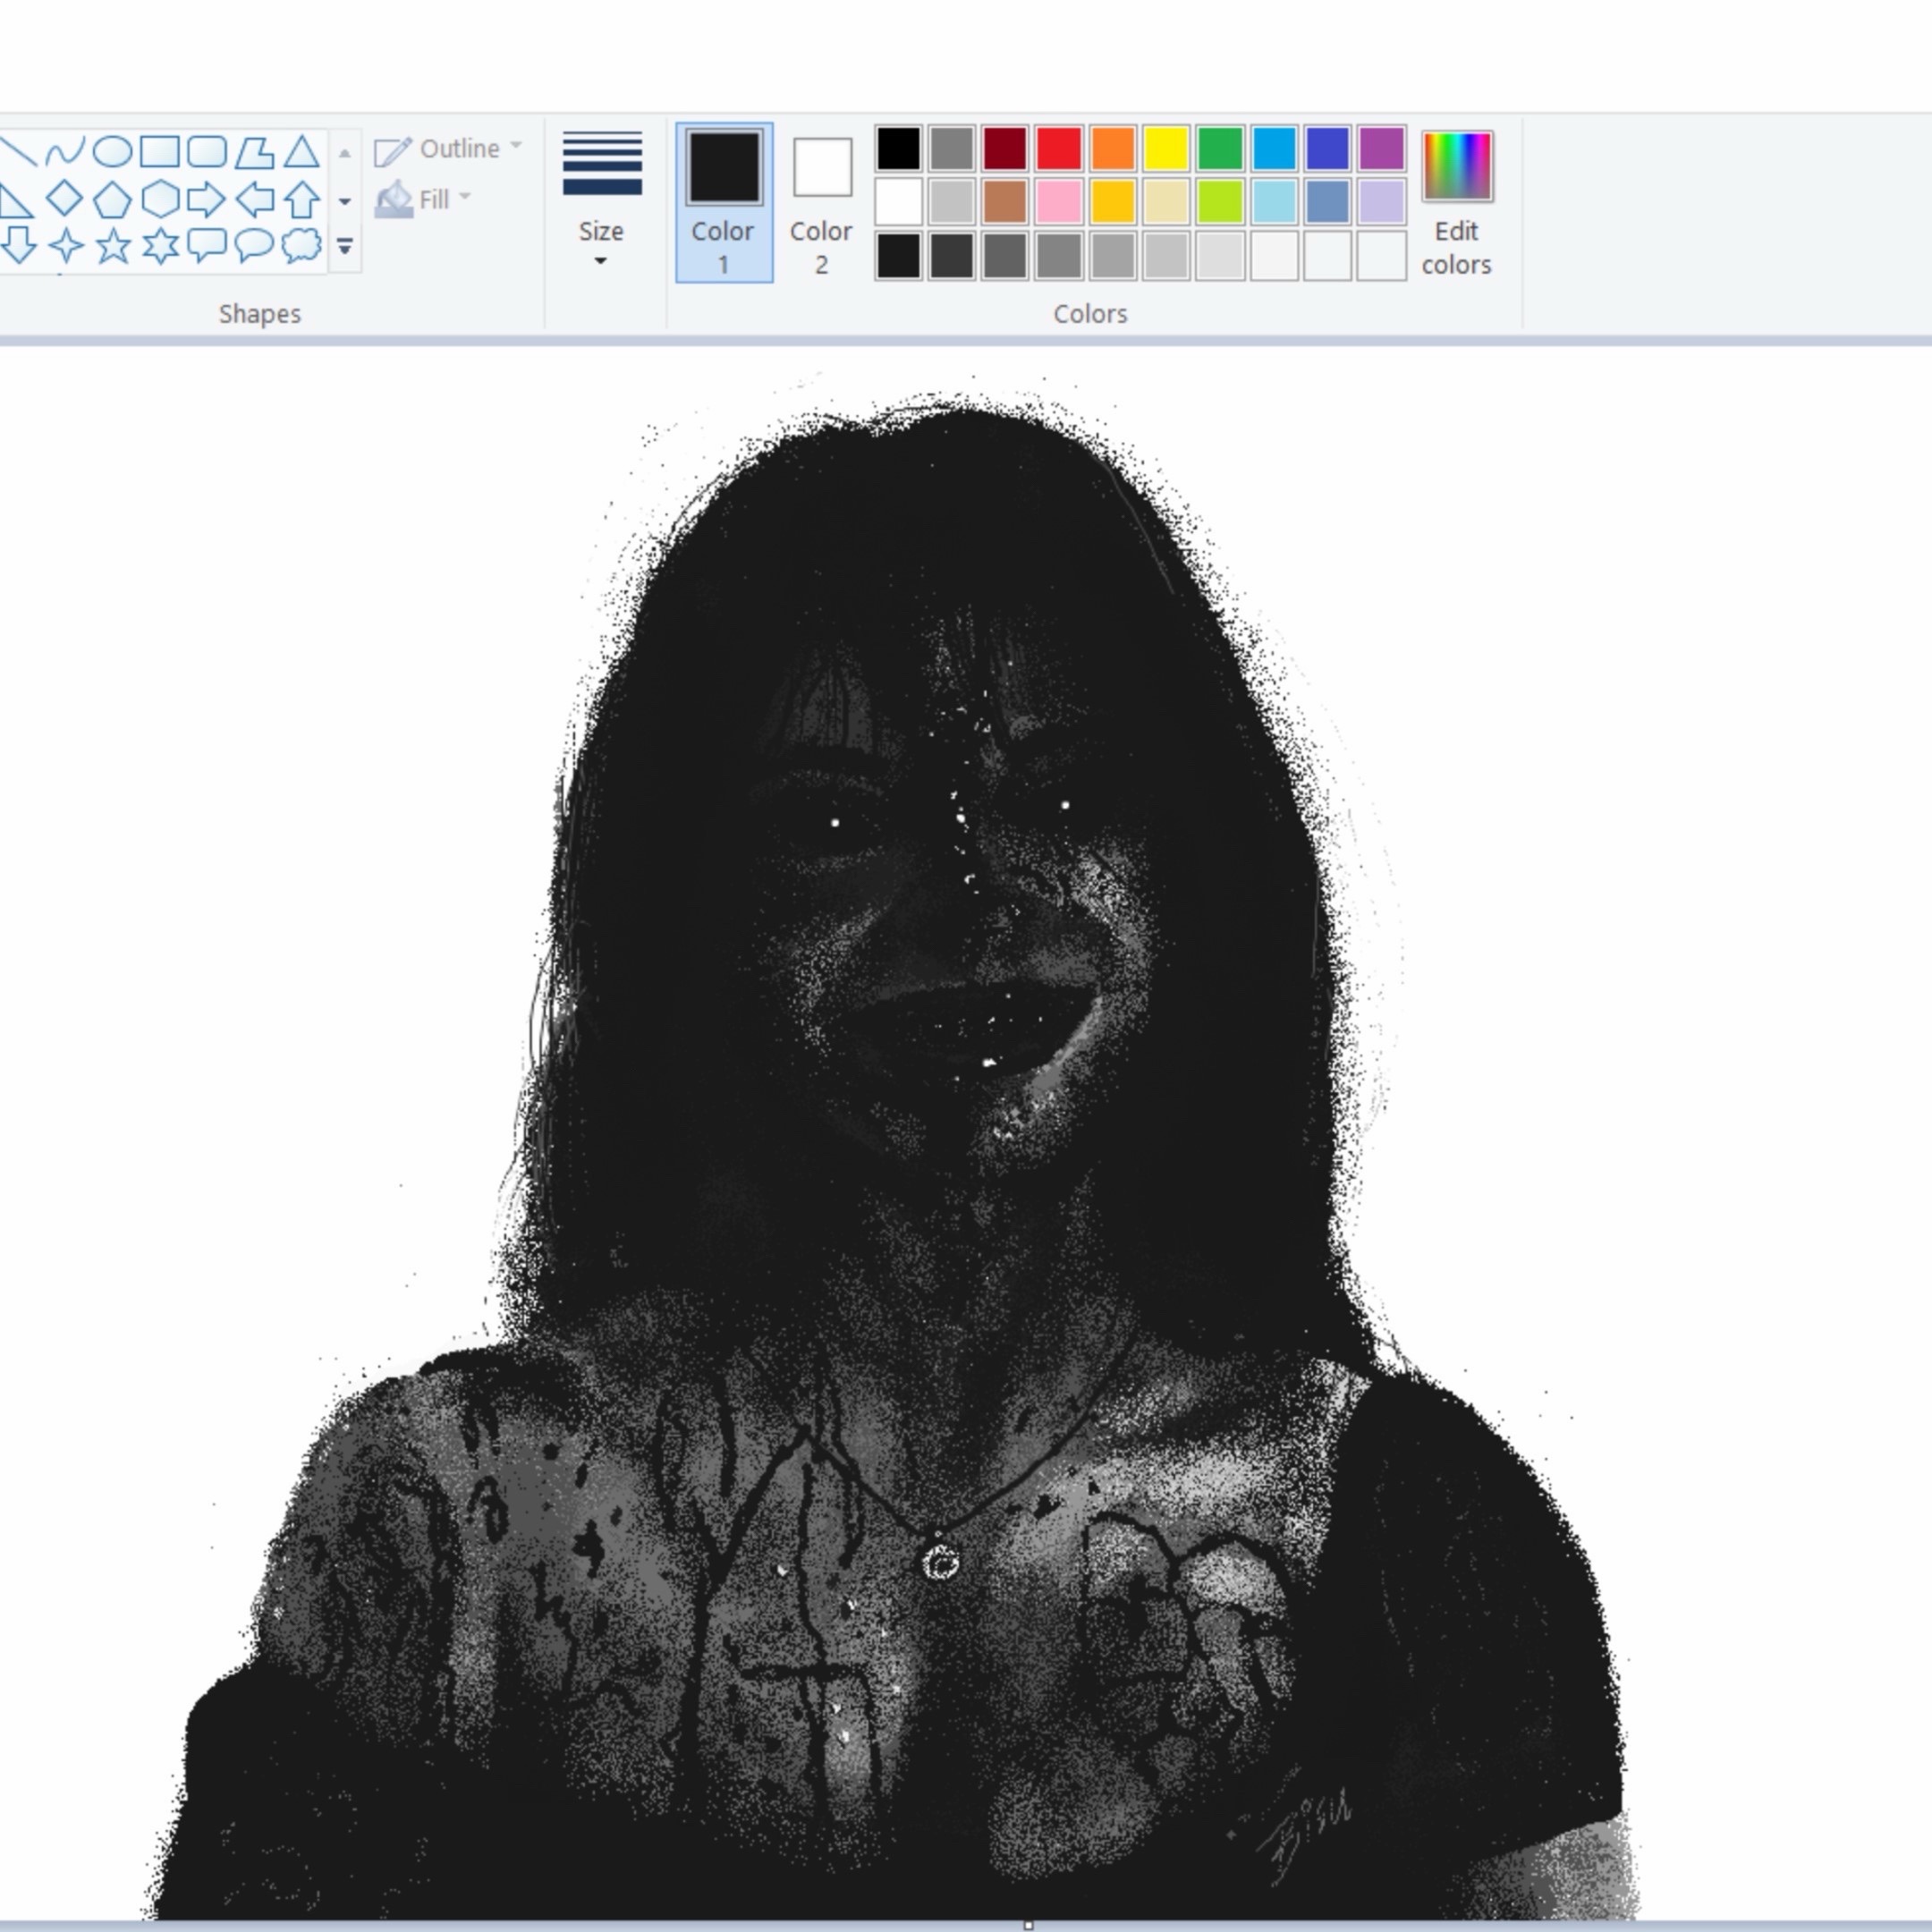Pick the red color swatch

coord(1059,149)
